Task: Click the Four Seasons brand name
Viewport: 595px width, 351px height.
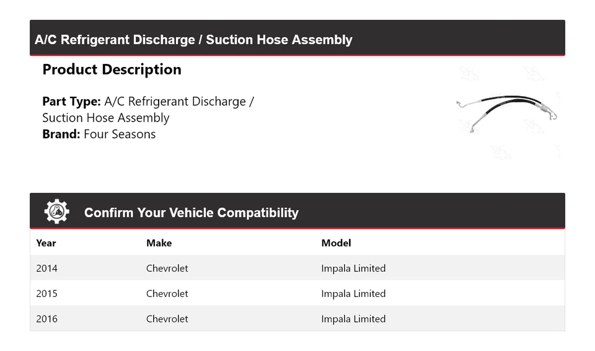Action: (120, 135)
